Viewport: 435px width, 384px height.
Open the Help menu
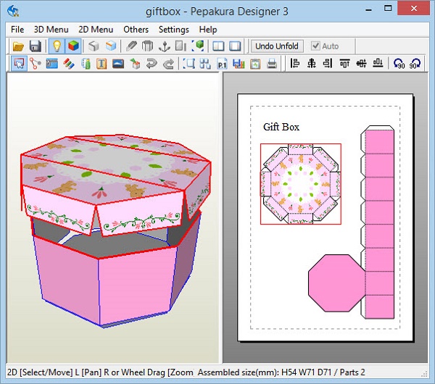208,30
